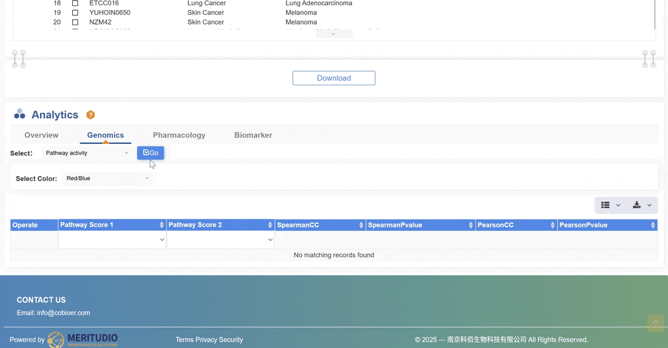The image size is (668, 348).
Task: Open the Terms Privacy Security link
Action: 209,340
